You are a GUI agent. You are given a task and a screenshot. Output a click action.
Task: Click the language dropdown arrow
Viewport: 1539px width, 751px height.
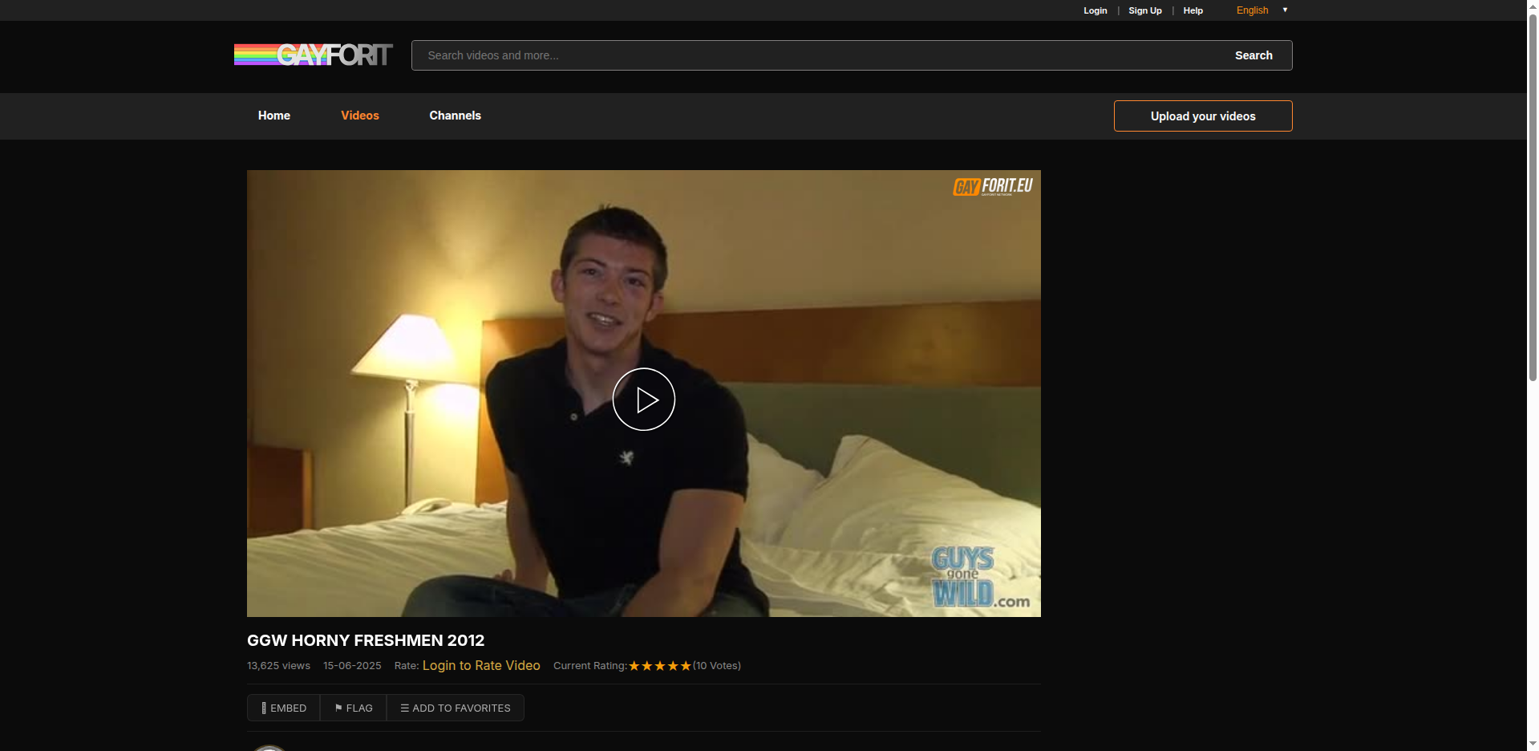tap(1285, 10)
